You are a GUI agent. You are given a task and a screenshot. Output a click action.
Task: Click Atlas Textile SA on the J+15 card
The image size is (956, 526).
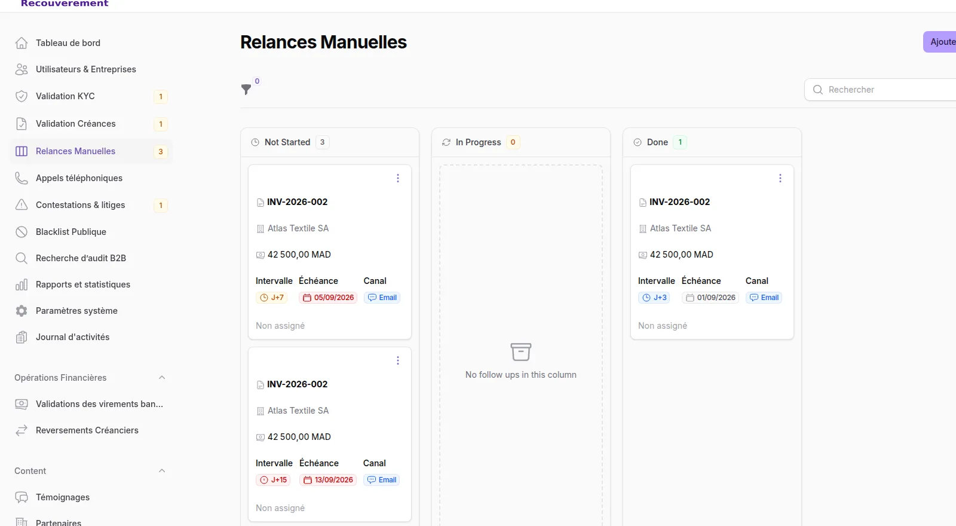(x=298, y=411)
